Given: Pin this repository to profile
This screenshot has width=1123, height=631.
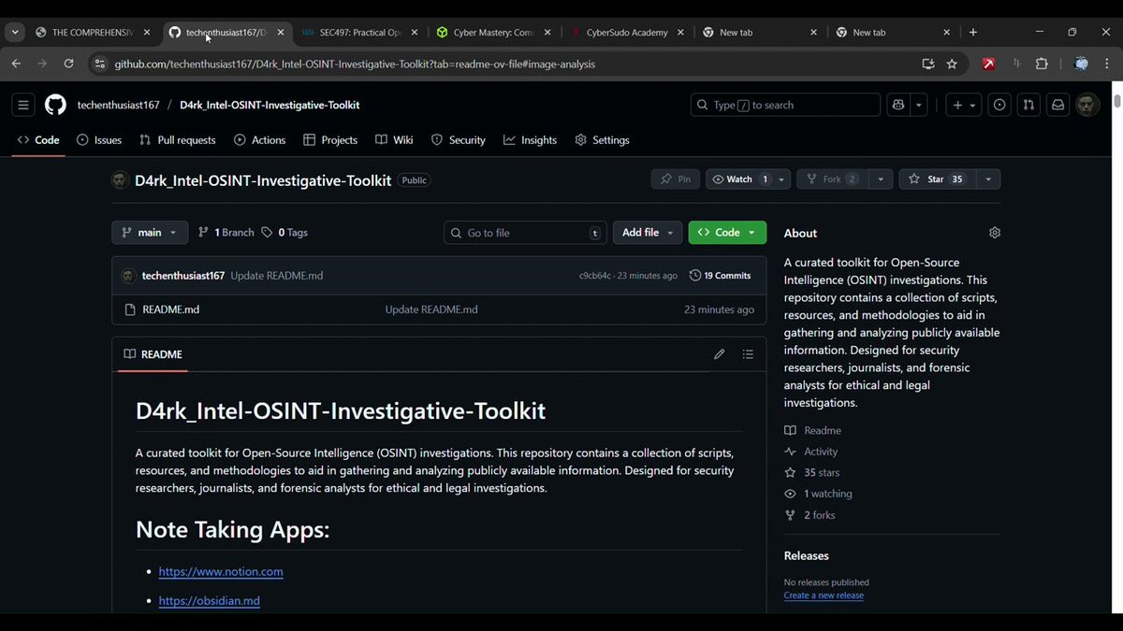Looking at the screenshot, I should 676,179.
